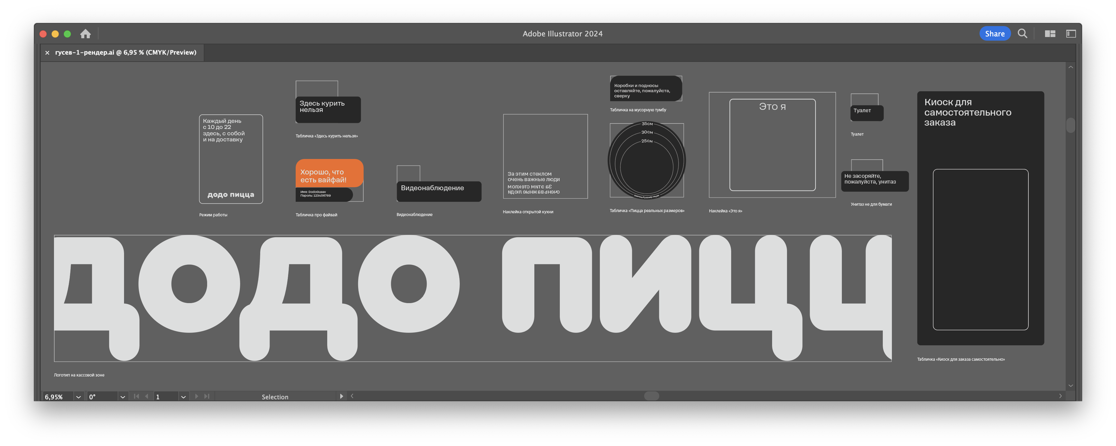1116x446 pixels.
Task: Select the 'Каждый день с 10 до 22' text
Action: 224,130
